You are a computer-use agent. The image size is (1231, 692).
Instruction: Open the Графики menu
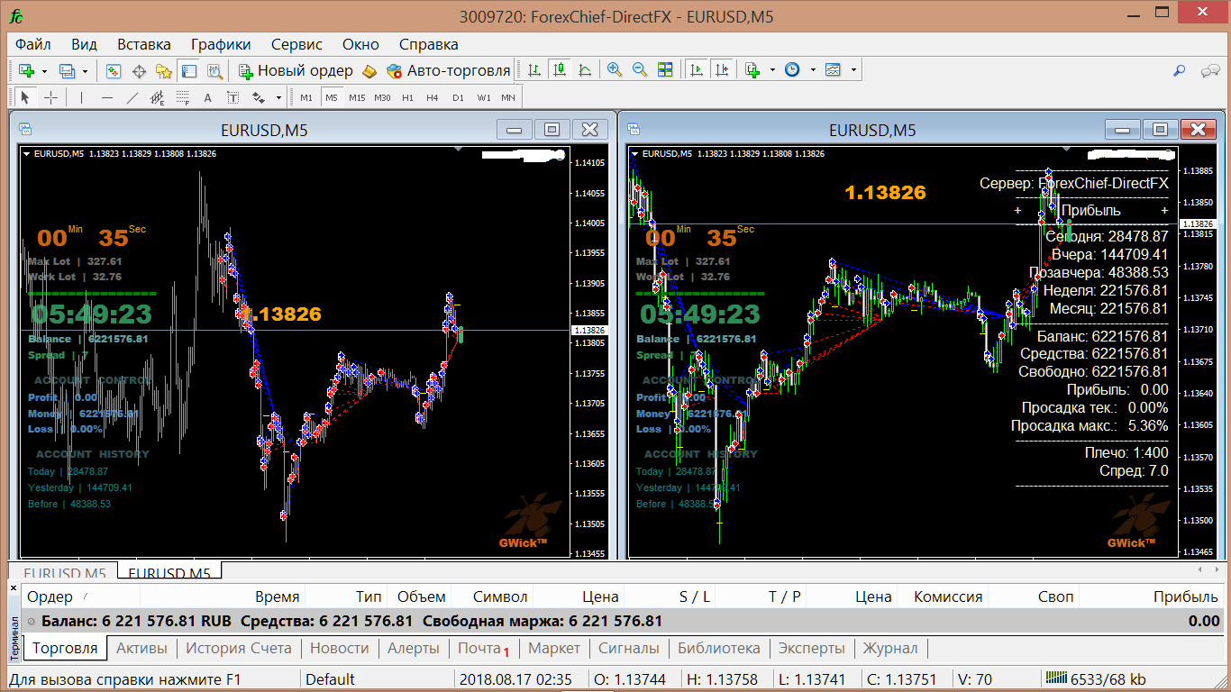221,44
